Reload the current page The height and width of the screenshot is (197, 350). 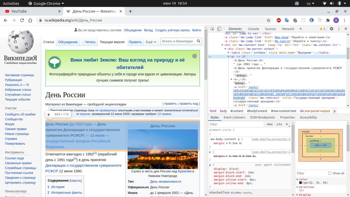tap(22, 20)
